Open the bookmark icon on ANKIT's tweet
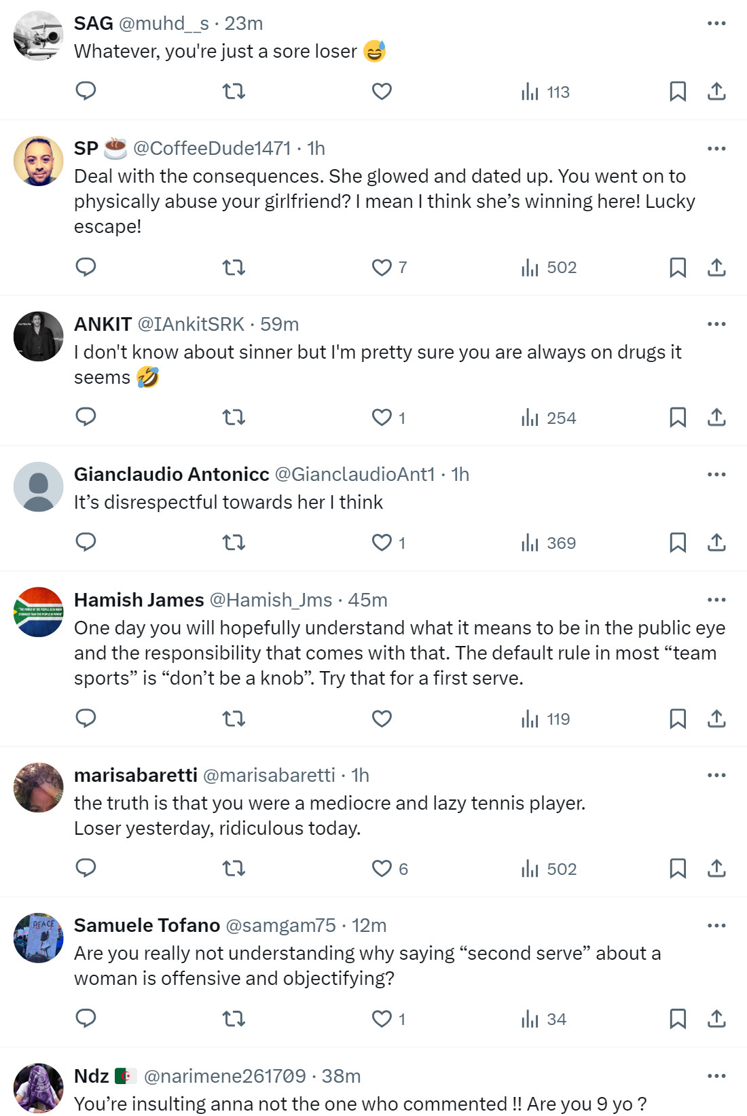Image resolution: width=747 pixels, height=1116 pixels. pos(676,418)
